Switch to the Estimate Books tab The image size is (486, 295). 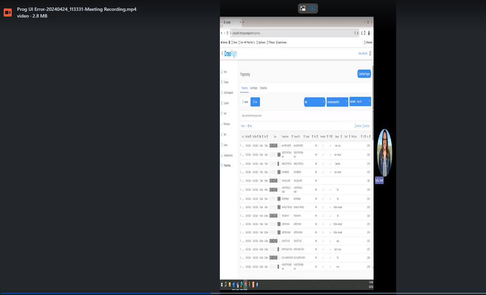pyautogui.click(x=263, y=88)
